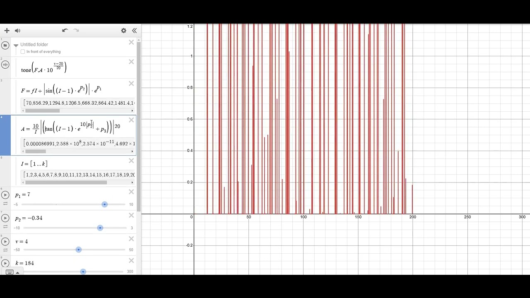
Task: Play the p2 slider animation
Action: [x=5, y=218]
